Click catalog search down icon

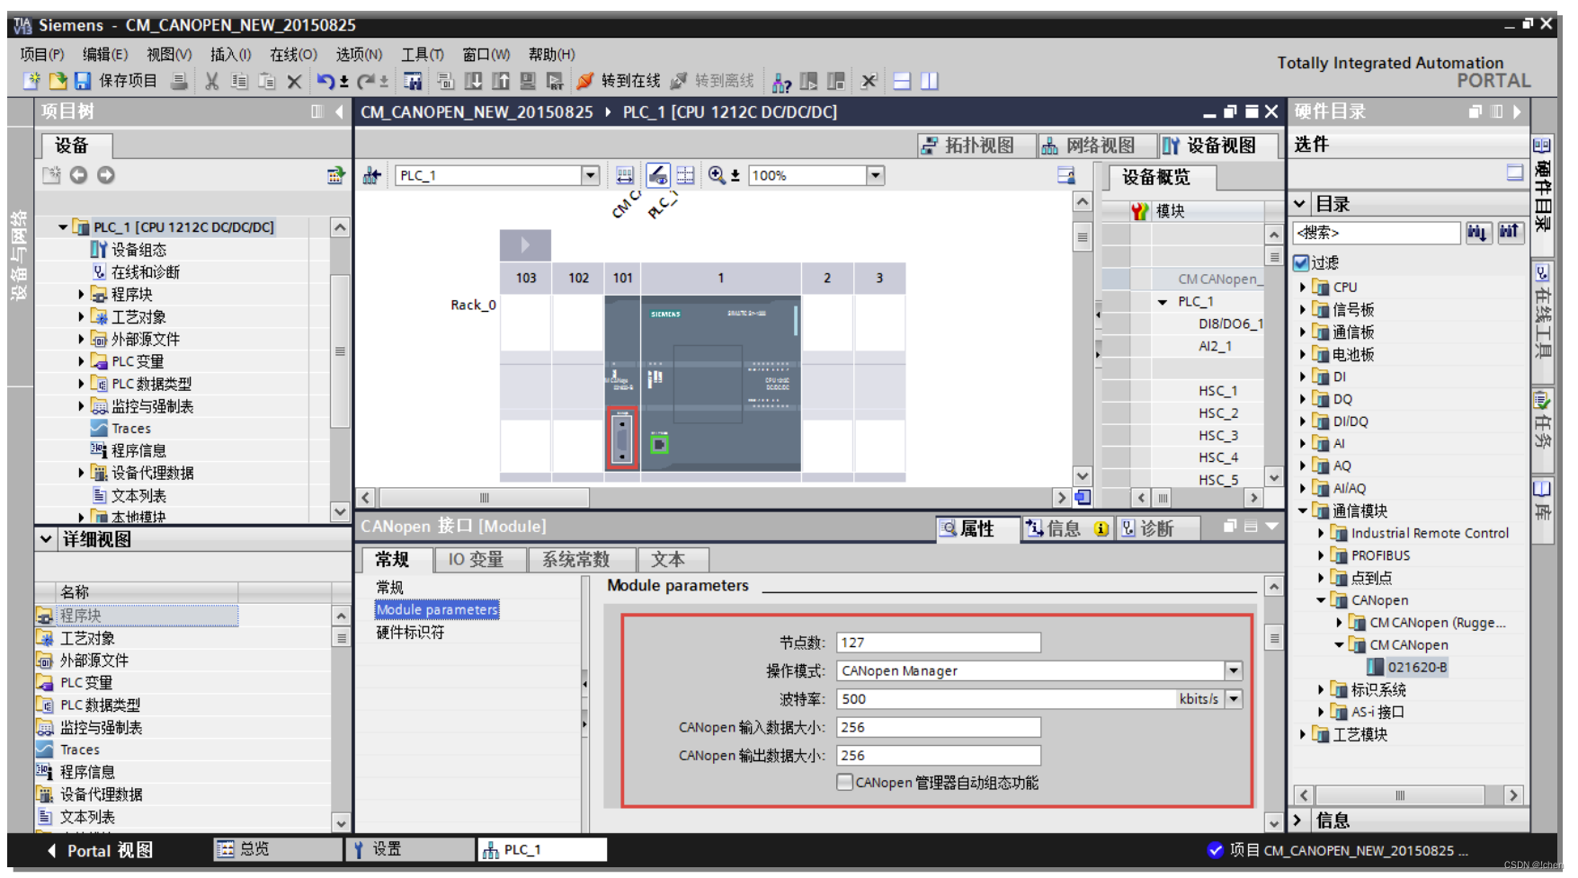tap(1477, 233)
